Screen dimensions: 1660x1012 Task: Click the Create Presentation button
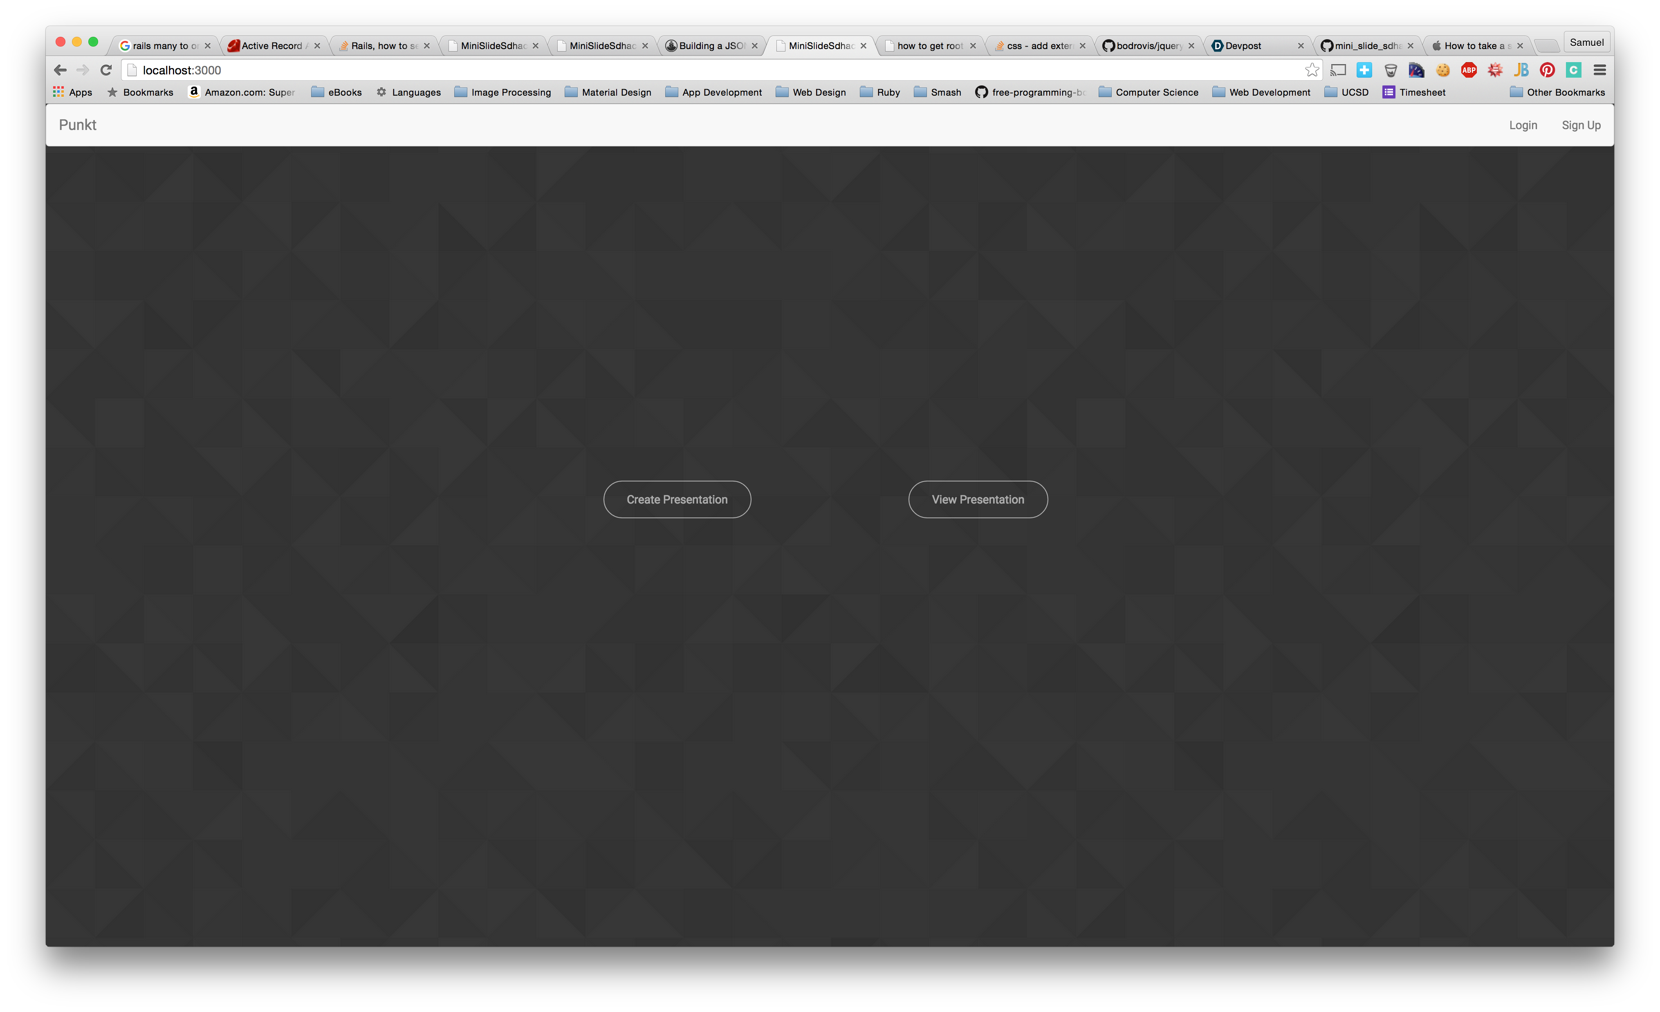676,499
